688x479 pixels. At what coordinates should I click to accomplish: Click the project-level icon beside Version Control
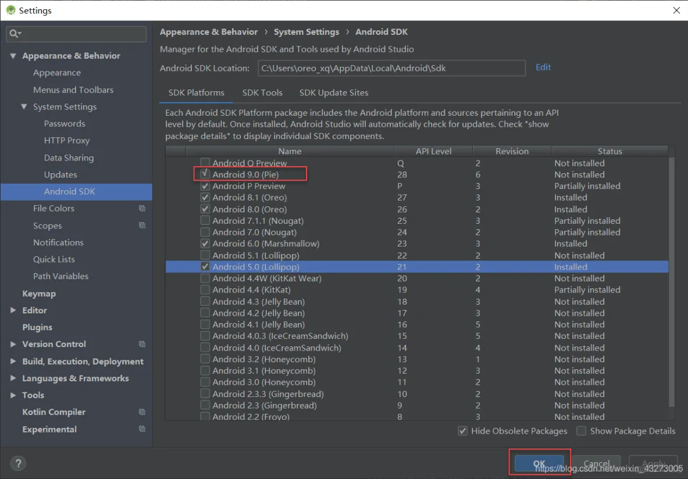pyautogui.click(x=142, y=344)
